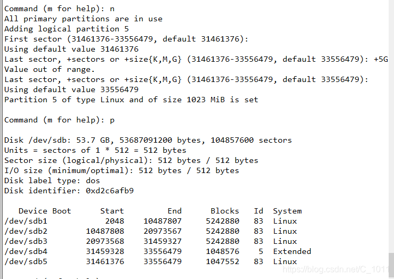Click the 'End' column header

tap(174, 211)
